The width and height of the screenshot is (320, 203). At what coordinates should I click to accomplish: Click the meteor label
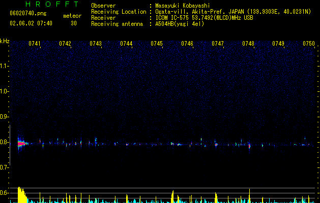72,16
